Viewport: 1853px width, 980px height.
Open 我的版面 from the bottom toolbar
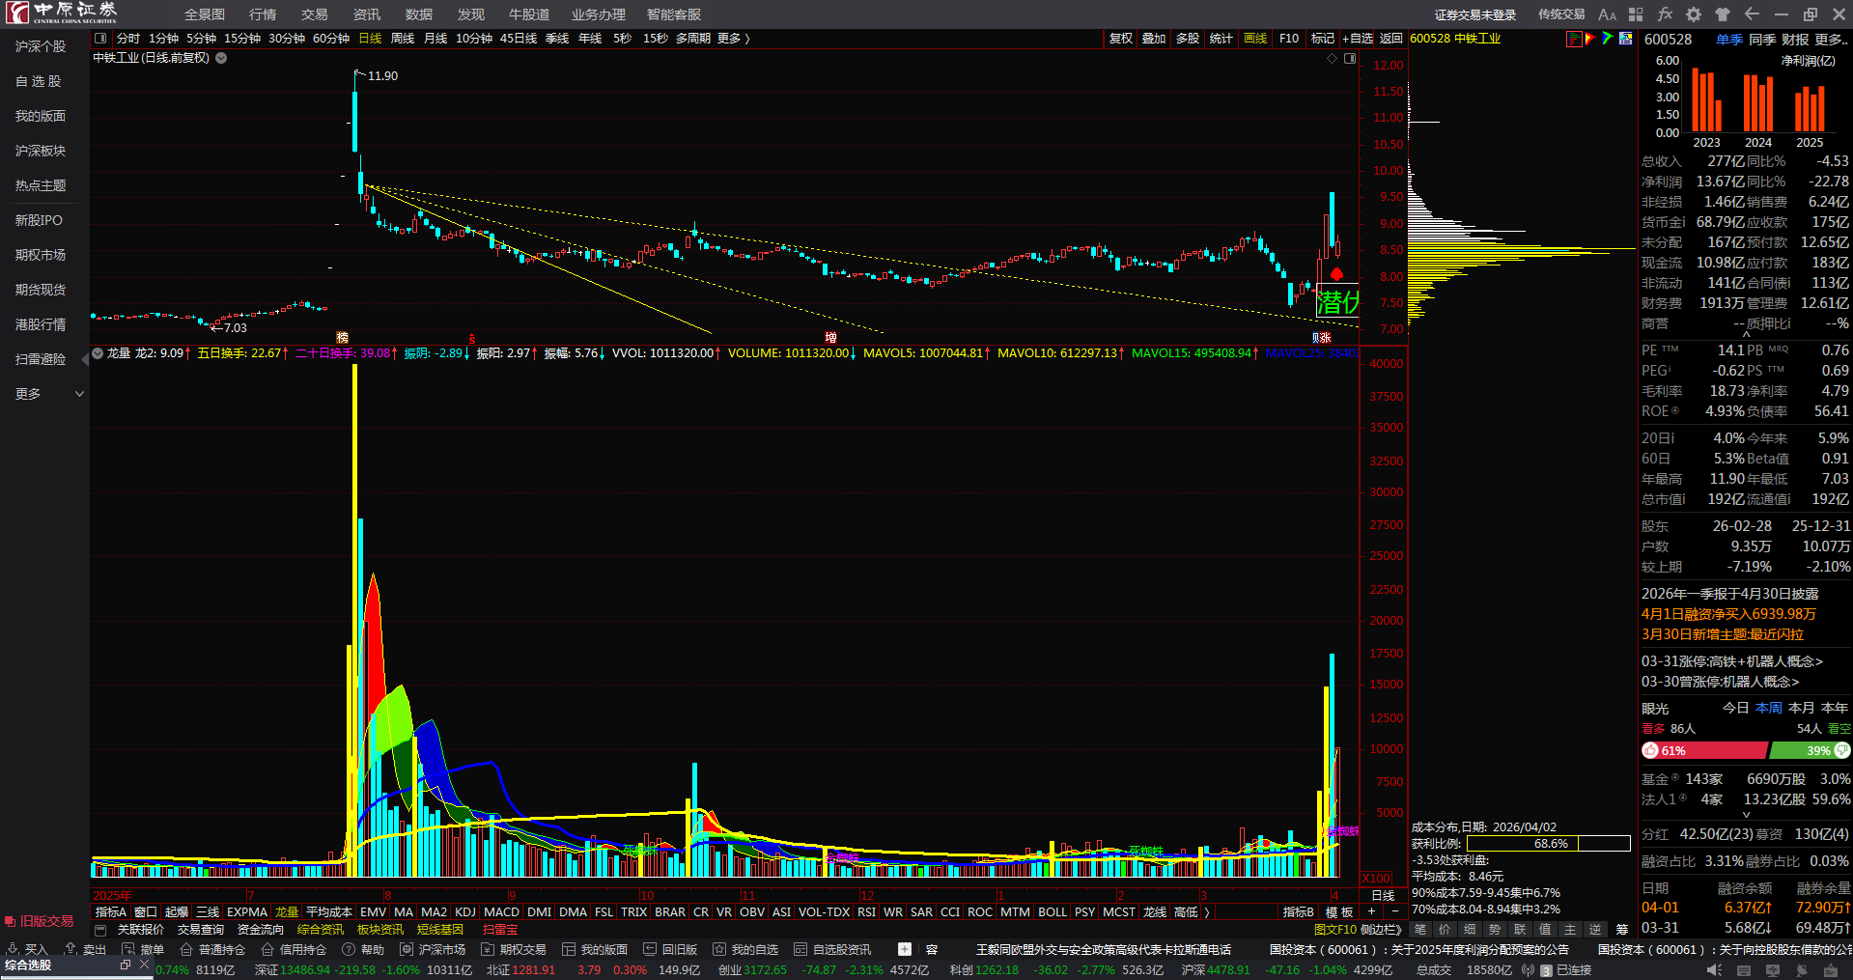tap(595, 949)
